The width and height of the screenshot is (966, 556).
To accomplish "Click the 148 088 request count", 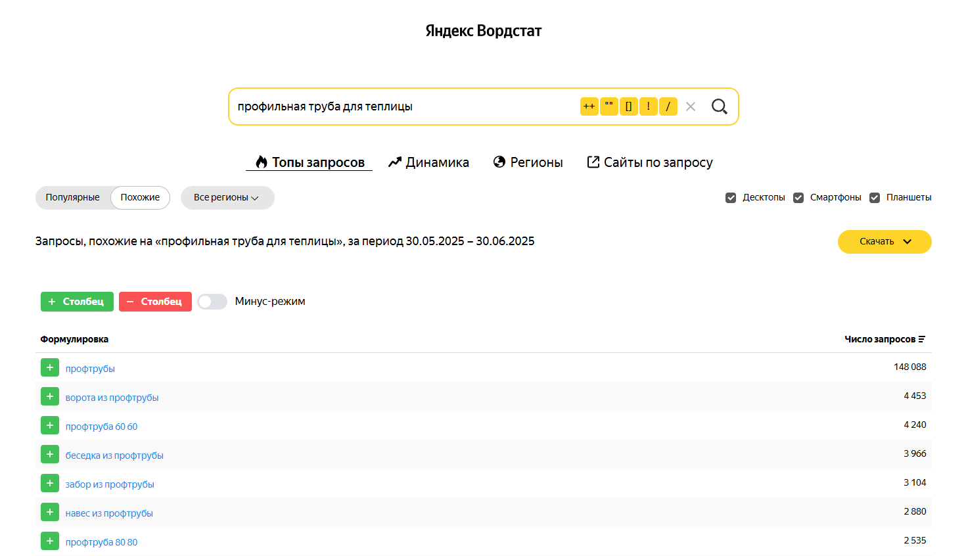I will coord(909,367).
